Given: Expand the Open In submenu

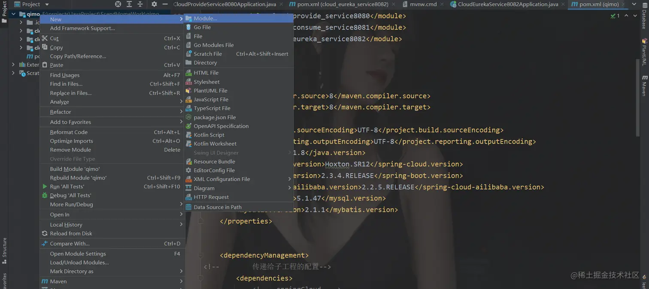Looking at the screenshot, I should pos(112,215).
